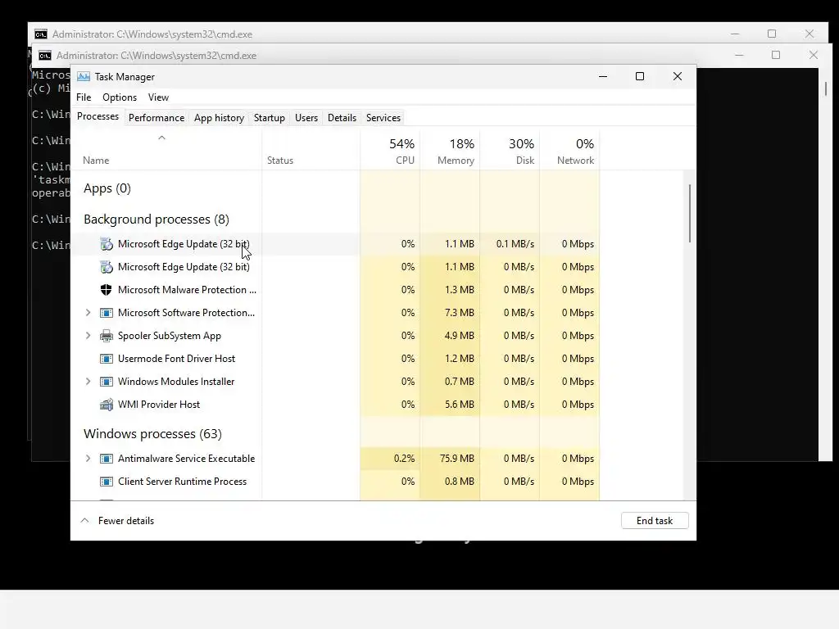Click the Microsoft Malware Protection shield icon

click(x=107, y=290)
